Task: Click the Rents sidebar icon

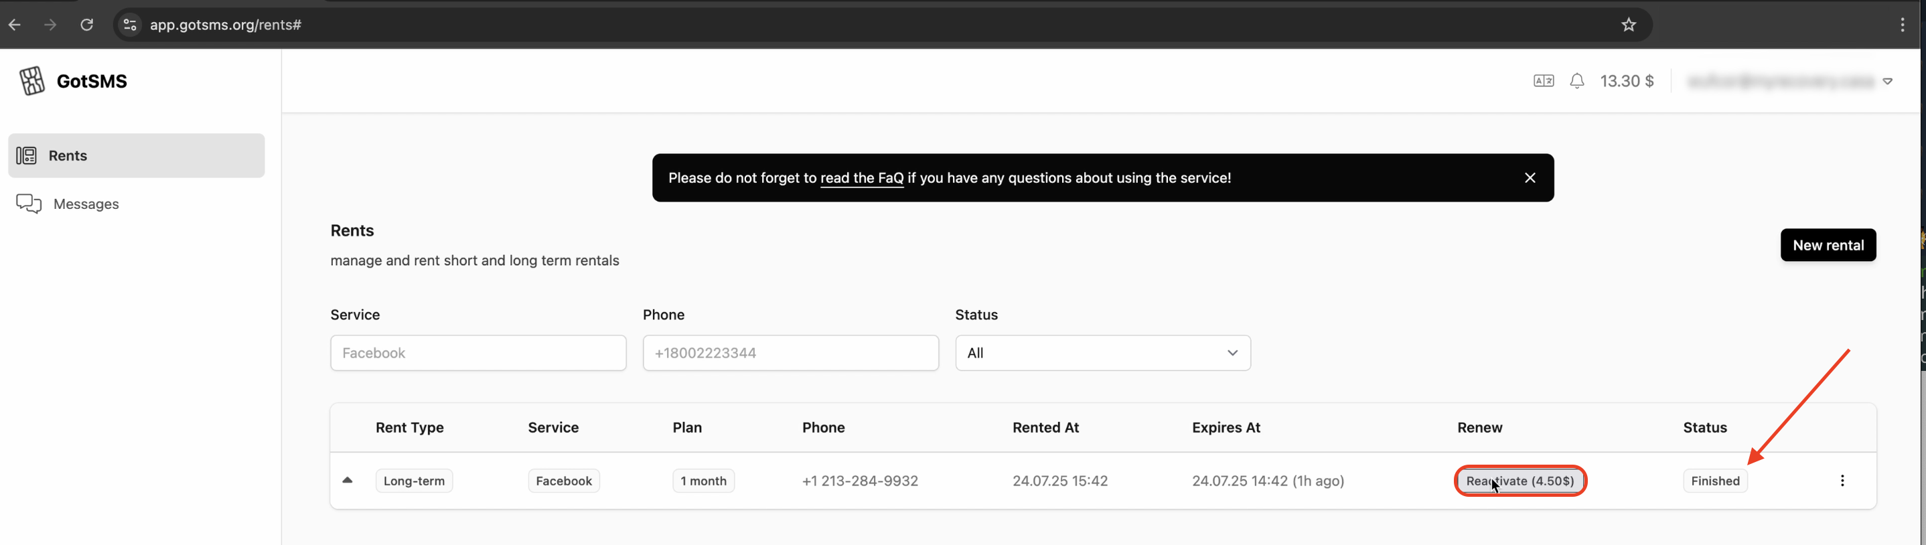Action: [27, 155]
